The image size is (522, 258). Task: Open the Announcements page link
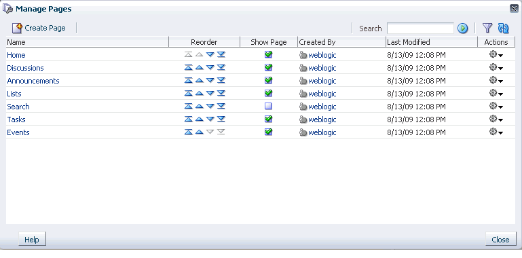(33, 81)
